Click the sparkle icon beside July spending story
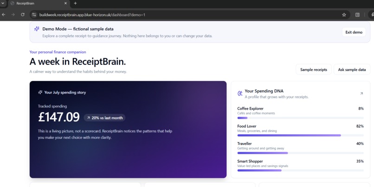The image size is (374, 187). tap(40, 92)
